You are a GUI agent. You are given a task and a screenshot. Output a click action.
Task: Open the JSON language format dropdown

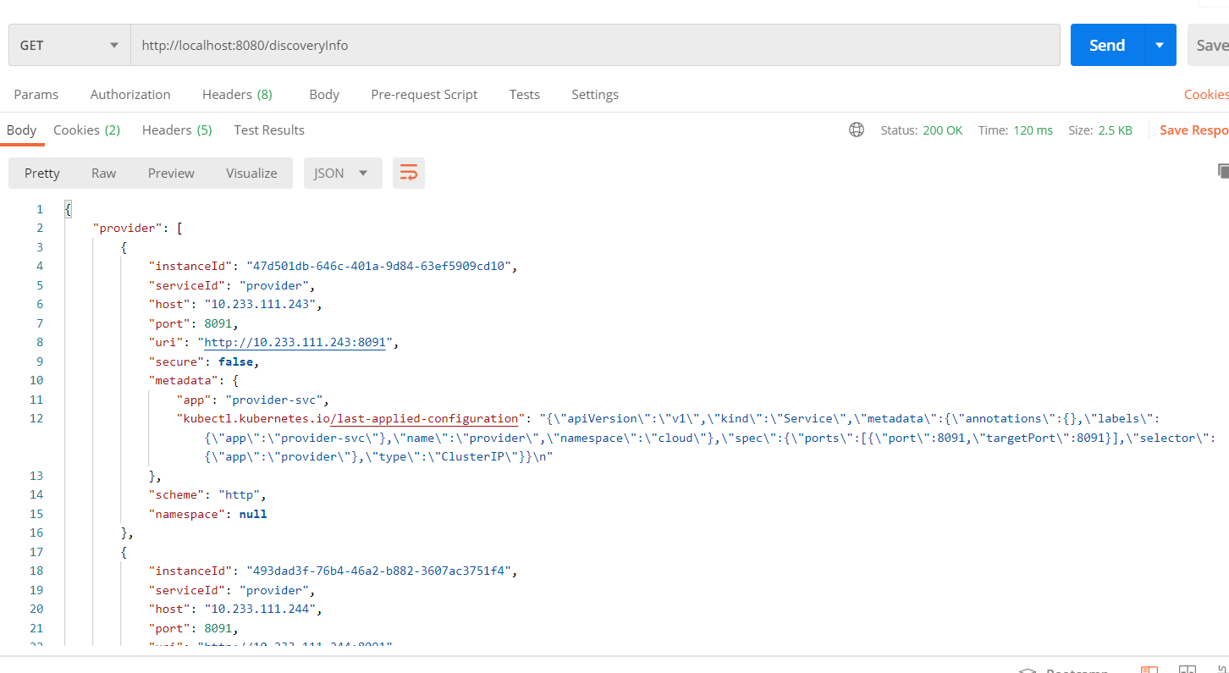tap(342, 173)
